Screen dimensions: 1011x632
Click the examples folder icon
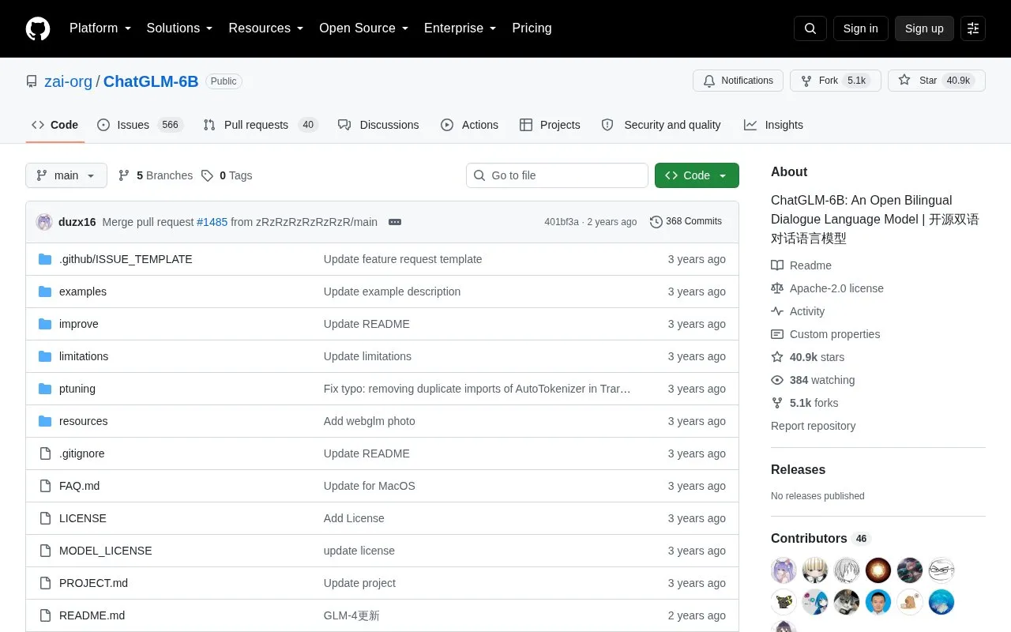45,292
